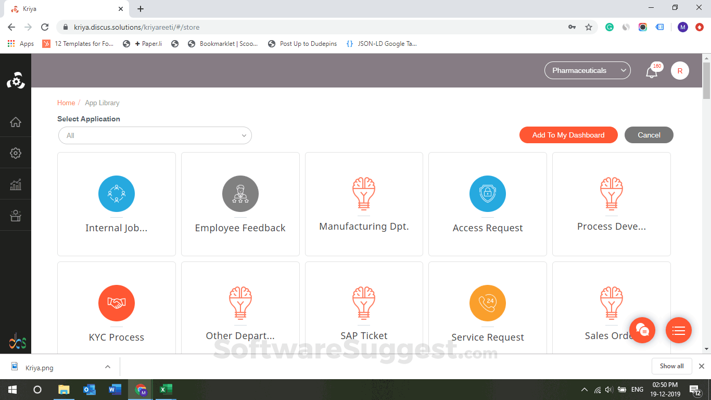The width and height of the screenshot is (711, 400).
Task: Open the JSON-LD Google Tag bookmark
Action: (382, 44)
